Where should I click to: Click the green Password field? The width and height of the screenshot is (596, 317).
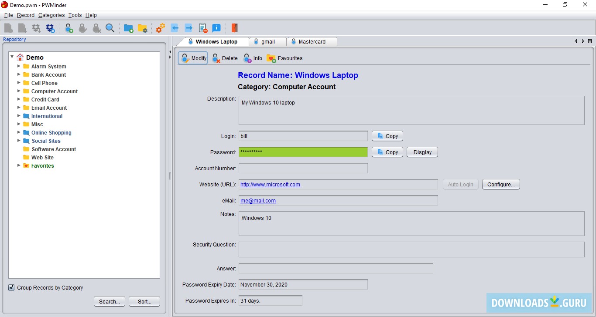(303, 152)
